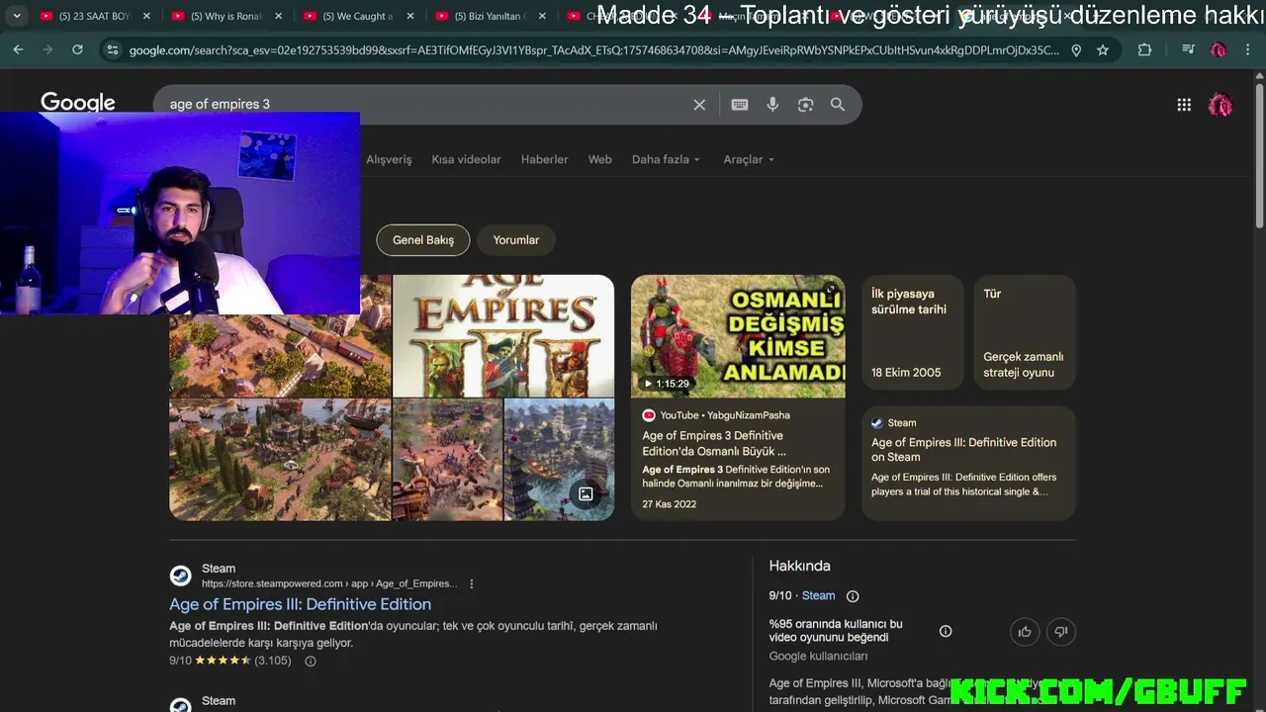Submit search with the magnifier icon

coord(838,105)
